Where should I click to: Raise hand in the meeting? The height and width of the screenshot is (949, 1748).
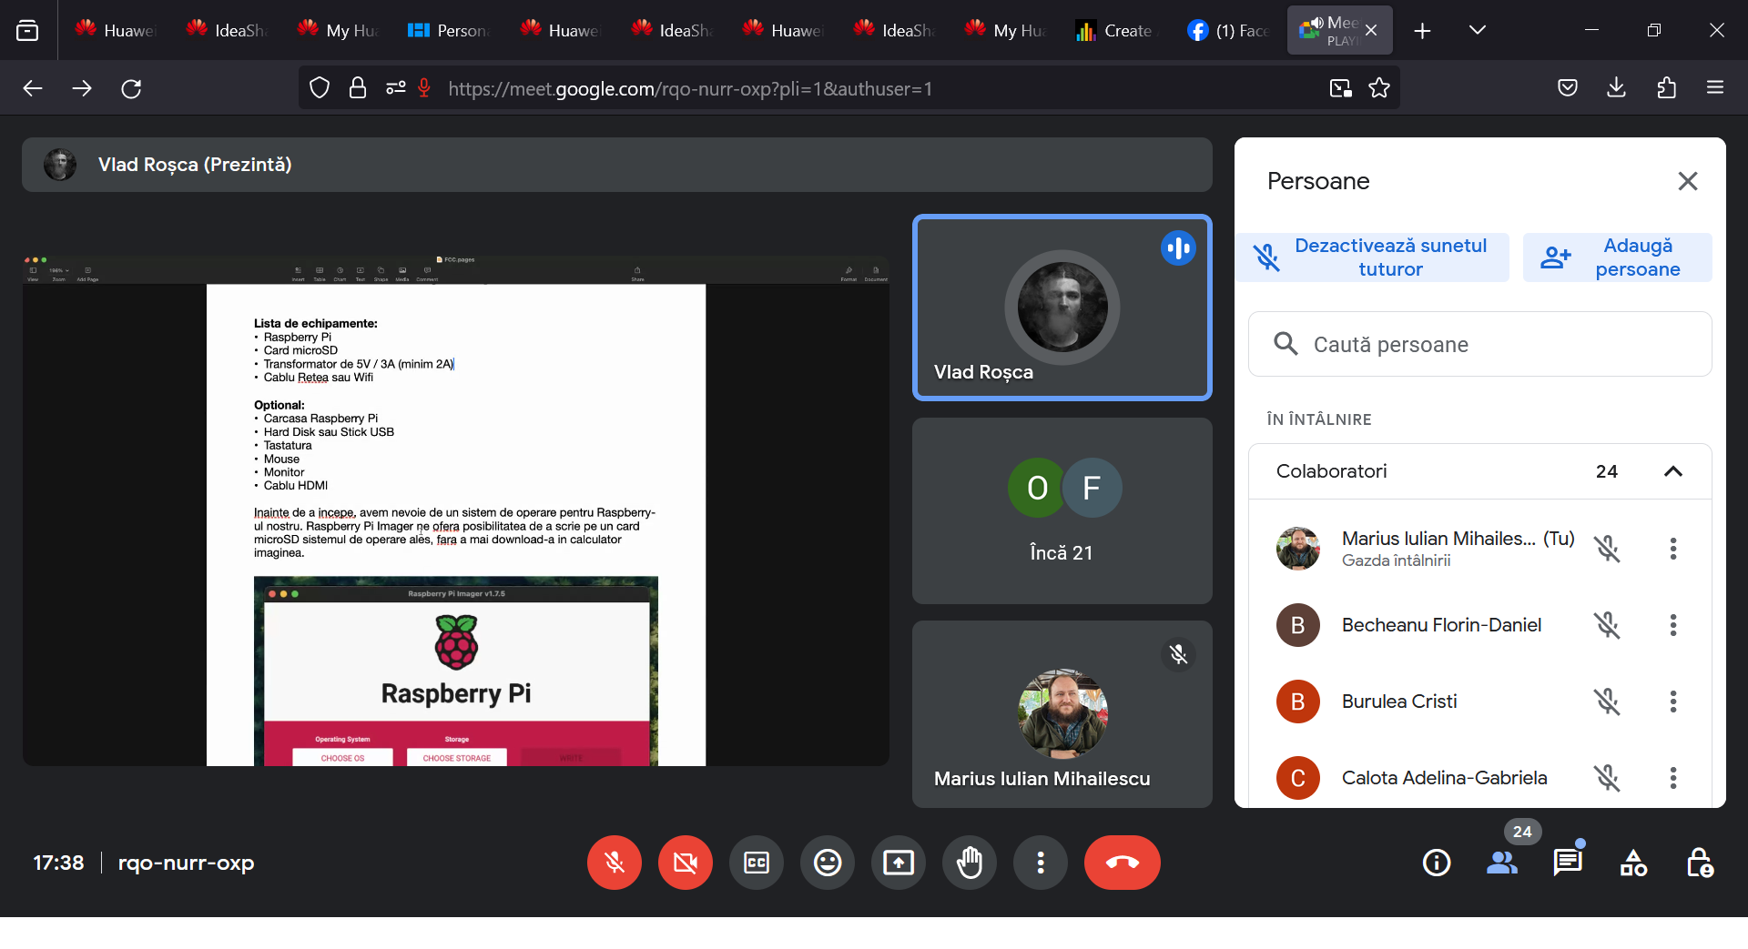click(970, 863)
